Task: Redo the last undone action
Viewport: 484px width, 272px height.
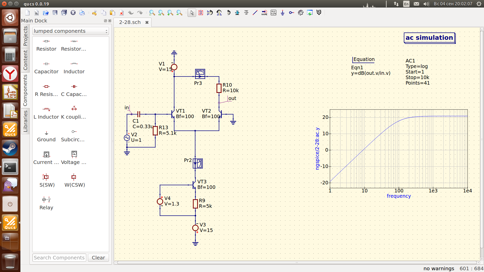Action: pos(140,13)
